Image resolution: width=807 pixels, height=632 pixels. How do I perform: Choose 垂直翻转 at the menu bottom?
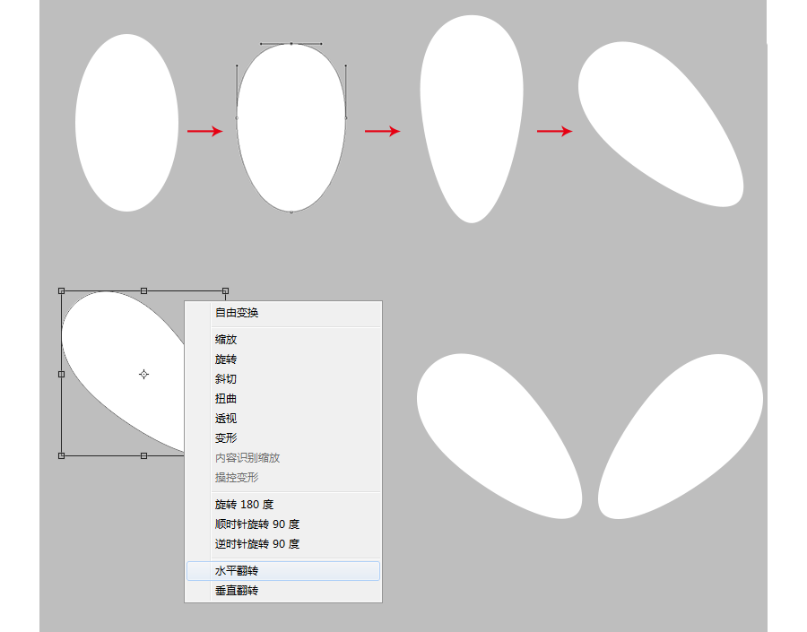point(283,590)
